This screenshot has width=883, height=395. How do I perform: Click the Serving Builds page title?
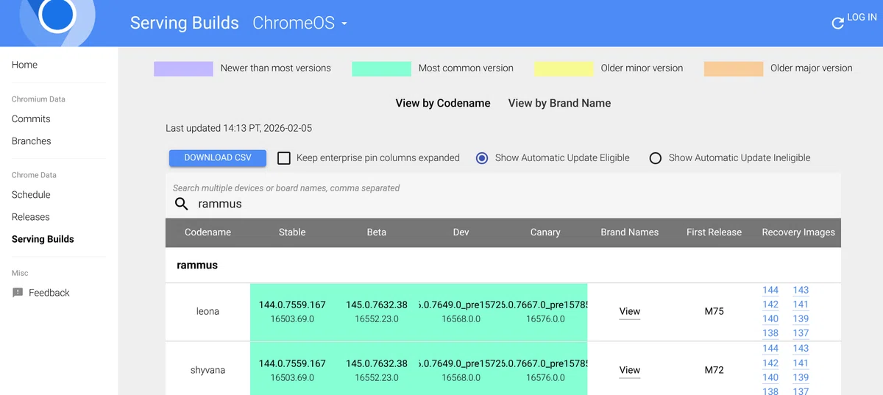pos(185,23)
